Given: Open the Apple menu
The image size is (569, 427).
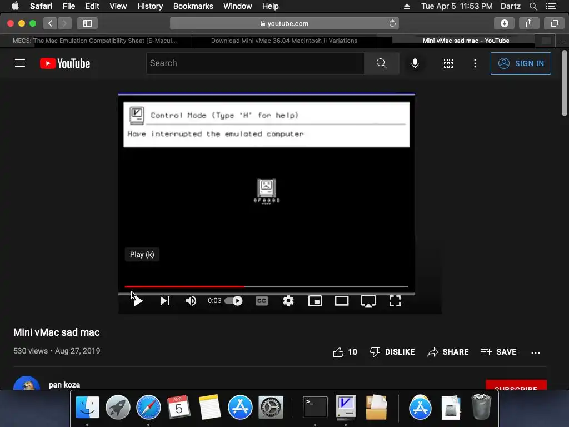Looking at the screenshot, I should point(15,6).
